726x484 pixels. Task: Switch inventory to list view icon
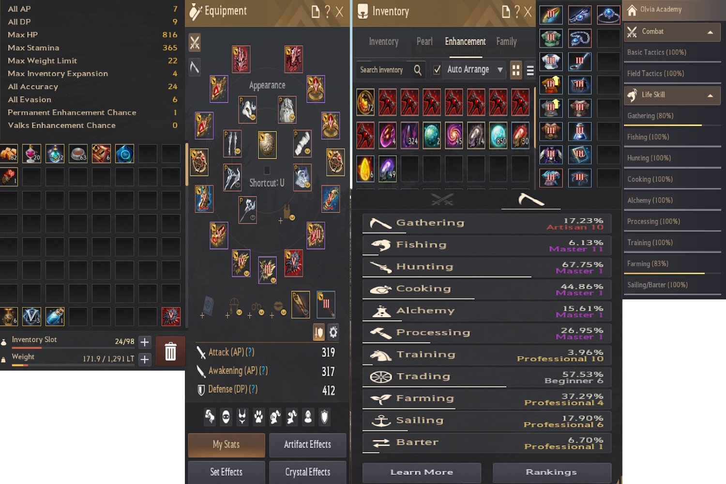(x=530, y=71)
